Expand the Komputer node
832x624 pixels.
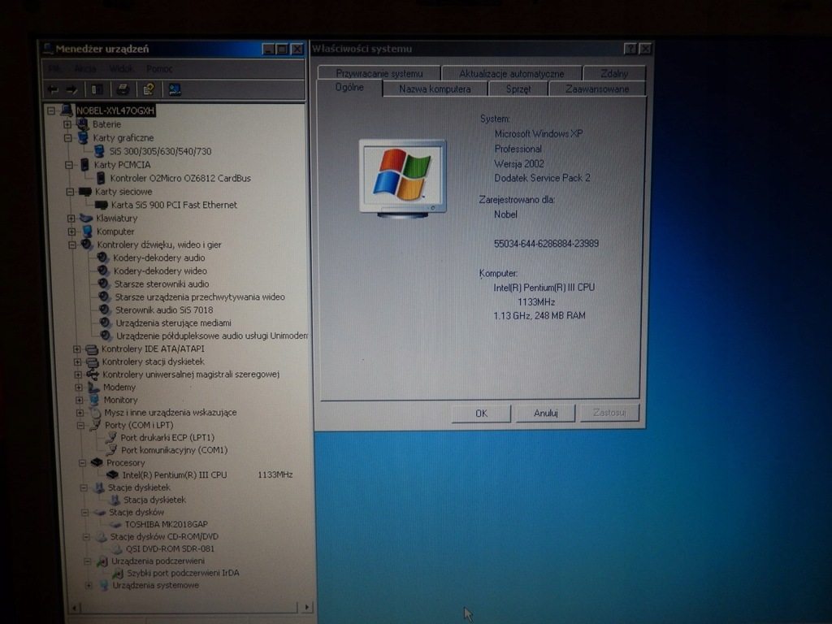(x=72, y=232)
